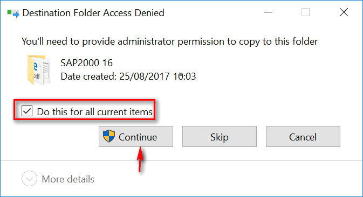Click the UAC shield icon on Continue
The height and width of the screenshot is (197, 363).
click(109, 136)
